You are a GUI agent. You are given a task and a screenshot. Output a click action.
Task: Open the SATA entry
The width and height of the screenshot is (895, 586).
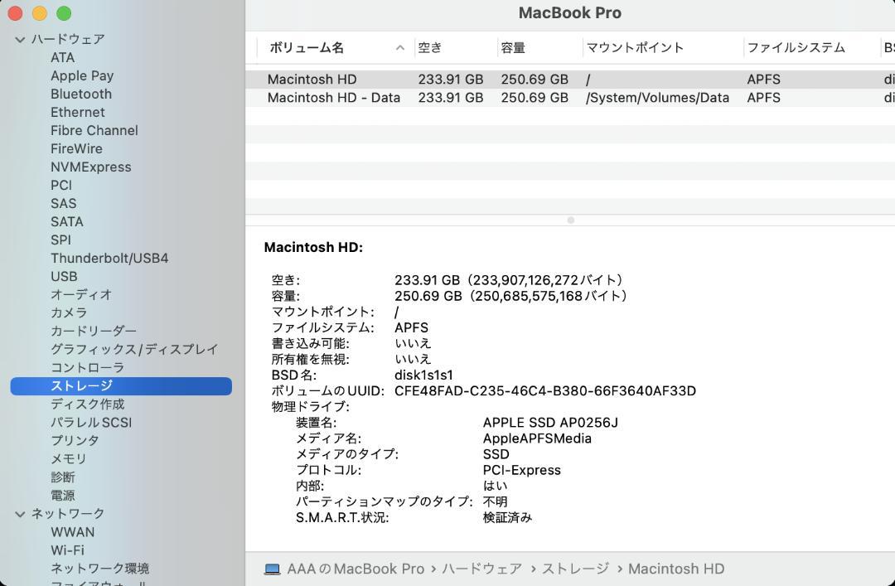[67, 221]
